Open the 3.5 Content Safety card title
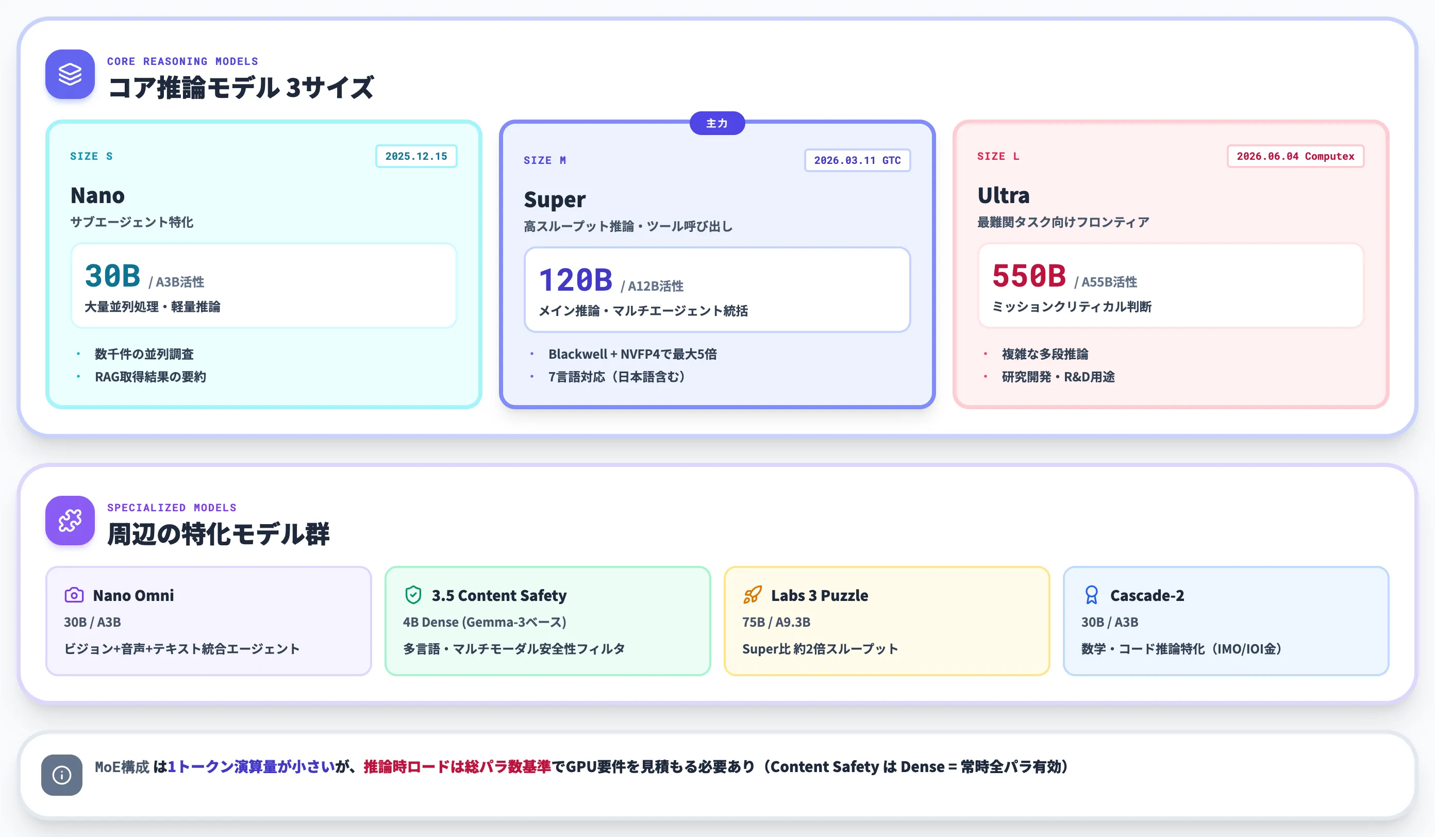Viewport: 1435px width, 837px height. pos(499,596)
